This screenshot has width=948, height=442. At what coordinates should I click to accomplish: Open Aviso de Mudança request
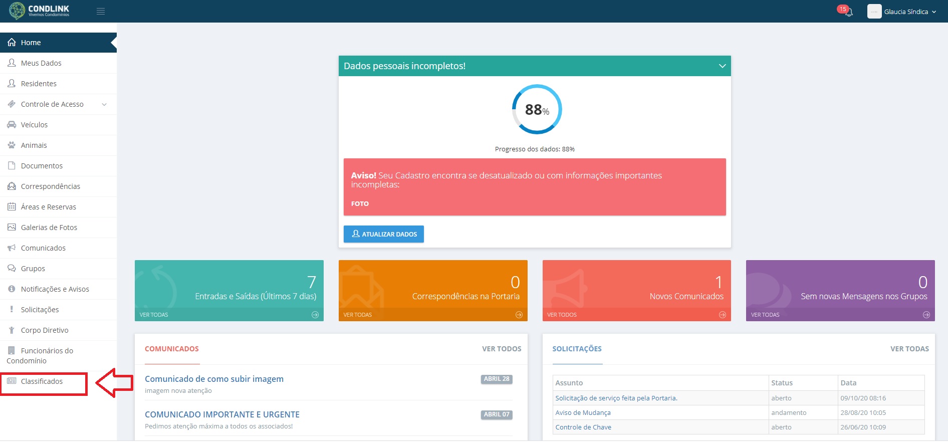pyautogui.click(x=583, y=412)
